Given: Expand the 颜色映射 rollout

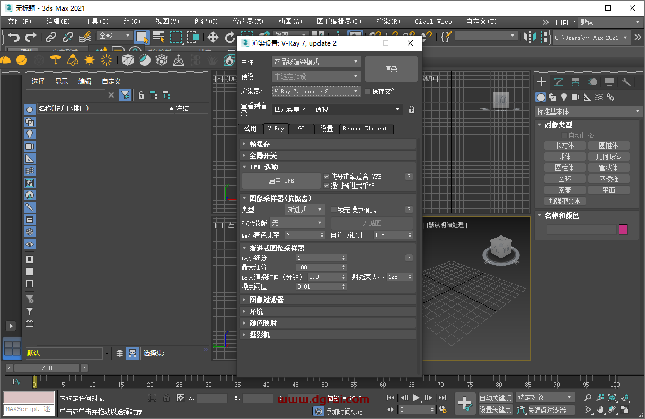Looking at the screenshot, I should [326, 323].
